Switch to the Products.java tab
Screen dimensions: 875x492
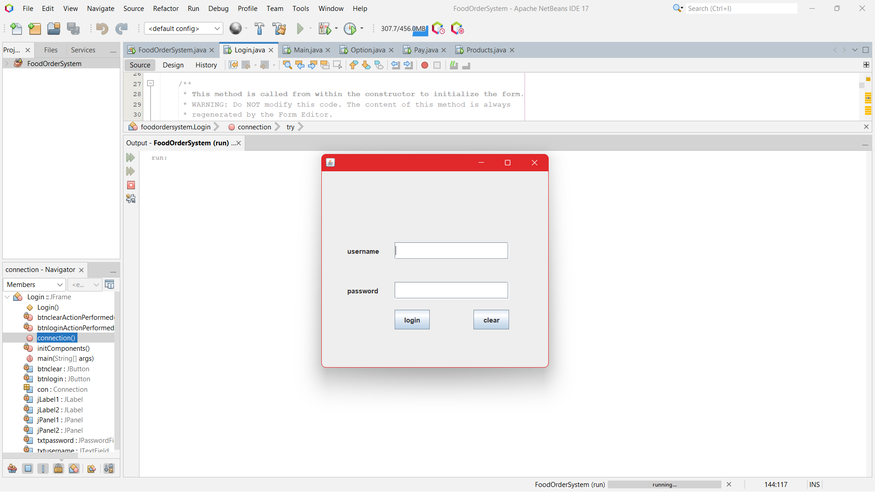tap(486, 50)
